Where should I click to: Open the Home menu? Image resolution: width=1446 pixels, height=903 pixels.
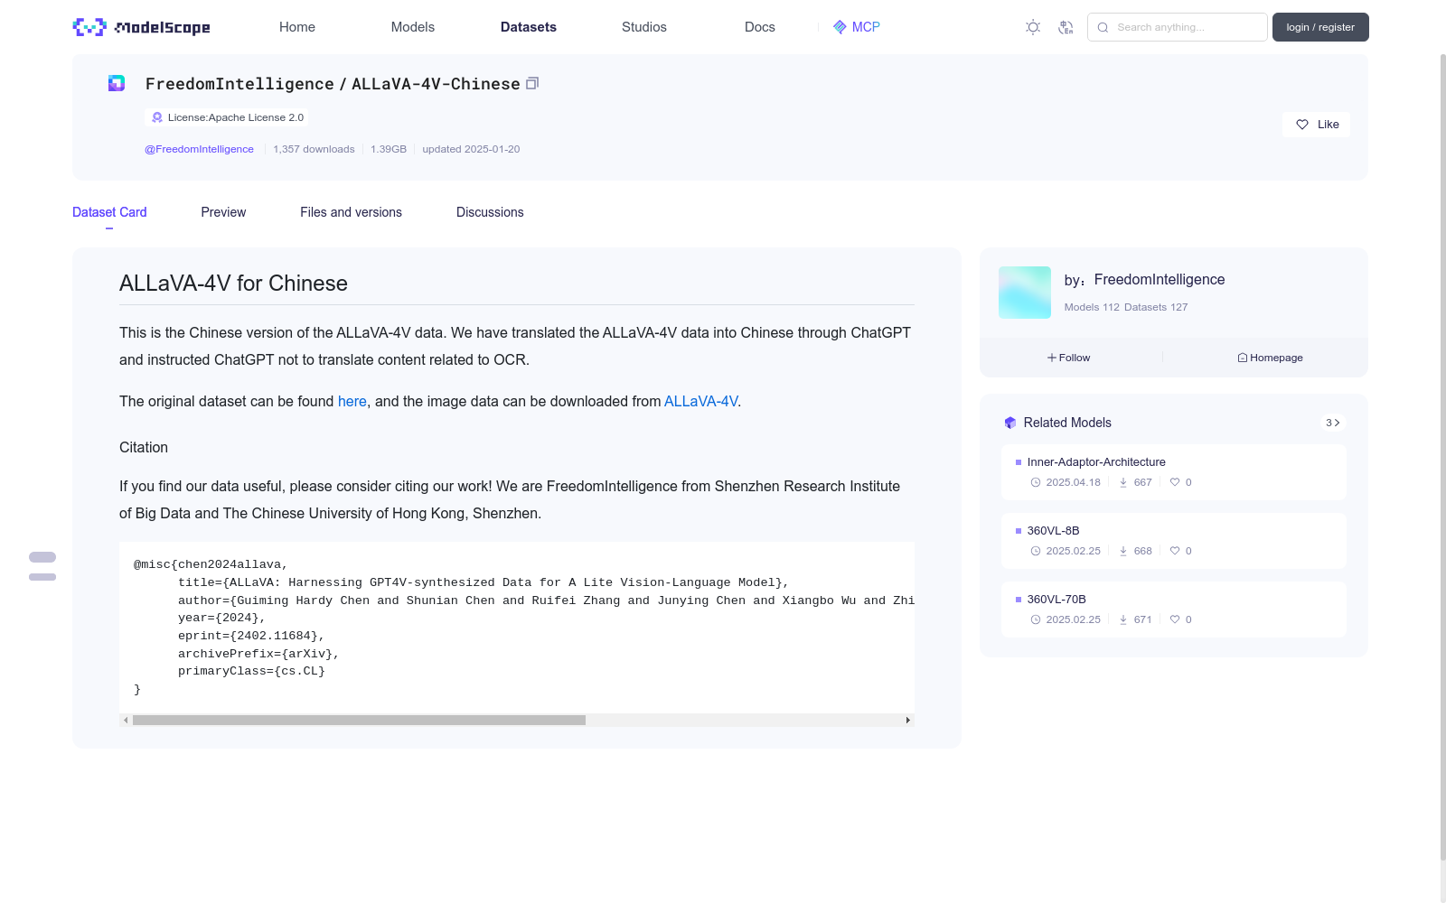[297, 27]
